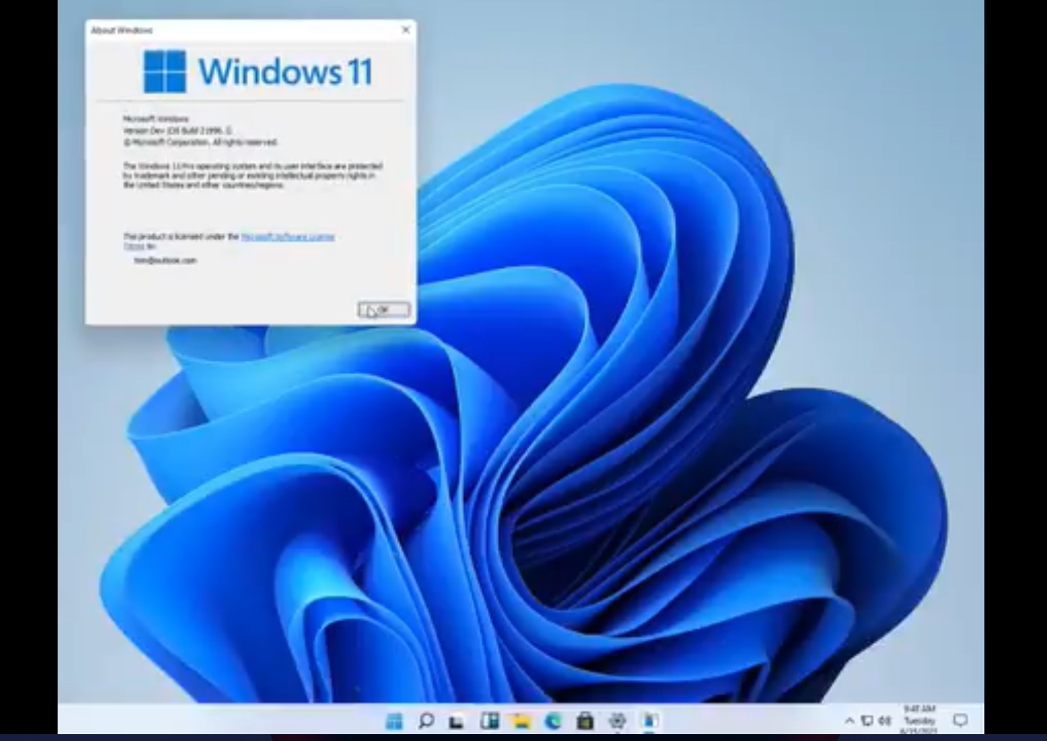This screenshot has height=741, width=1047.
Task: Open the notification center icon
Action: (960, 721)
